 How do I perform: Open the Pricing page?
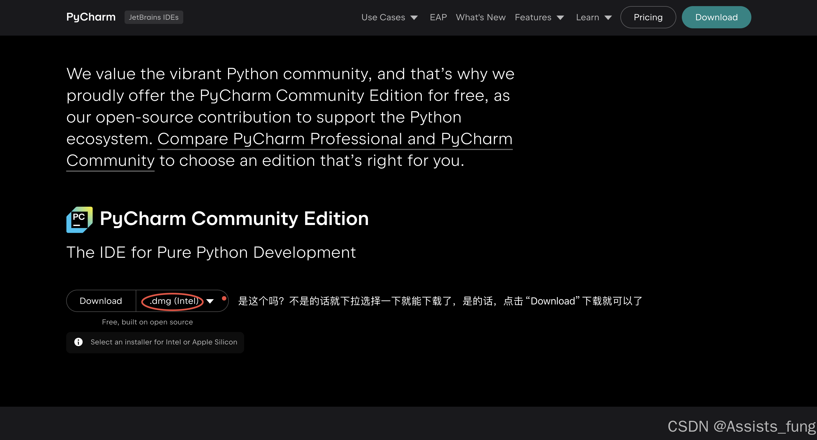click(x=648, y=17)
